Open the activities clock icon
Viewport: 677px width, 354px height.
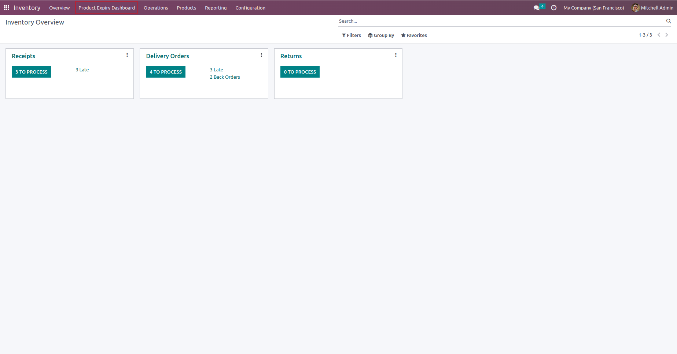554,8
